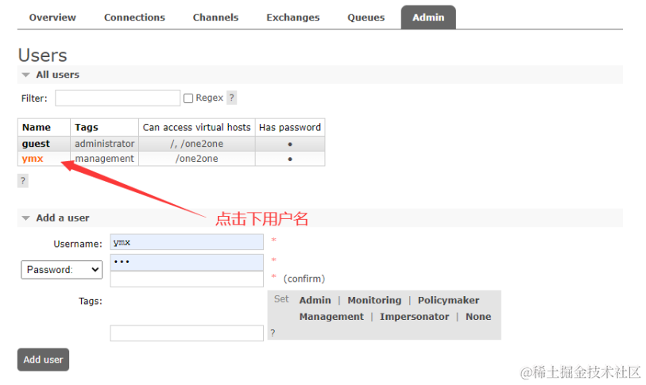Click the 'management' tag cell

pos(105,159)
